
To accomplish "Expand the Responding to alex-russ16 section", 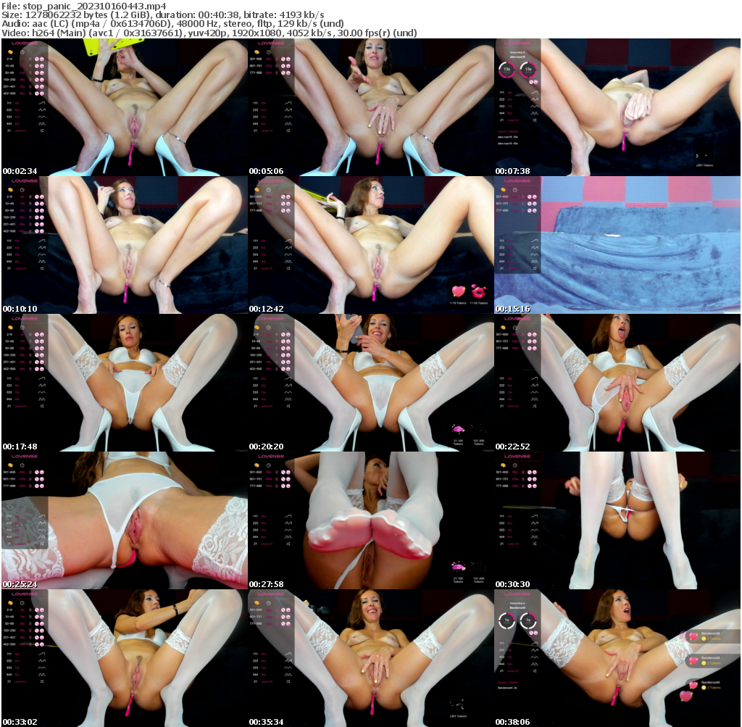I will pyautogui.click(x=517, y=53).
